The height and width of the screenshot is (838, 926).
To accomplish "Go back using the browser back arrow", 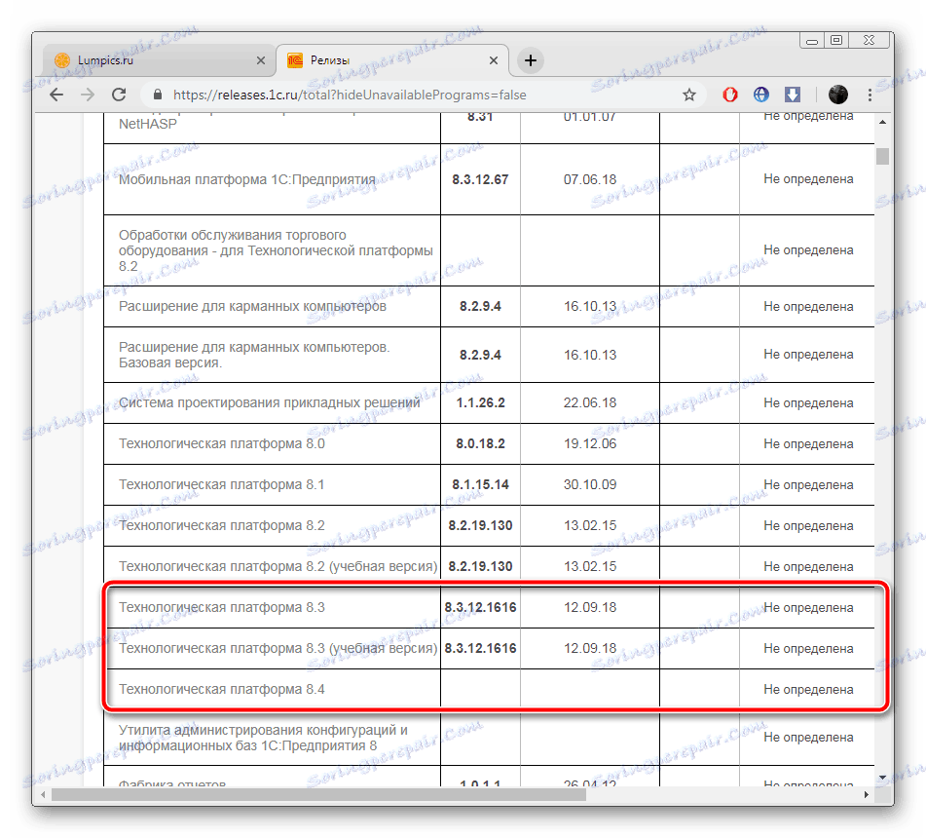I will pos(56,95).
